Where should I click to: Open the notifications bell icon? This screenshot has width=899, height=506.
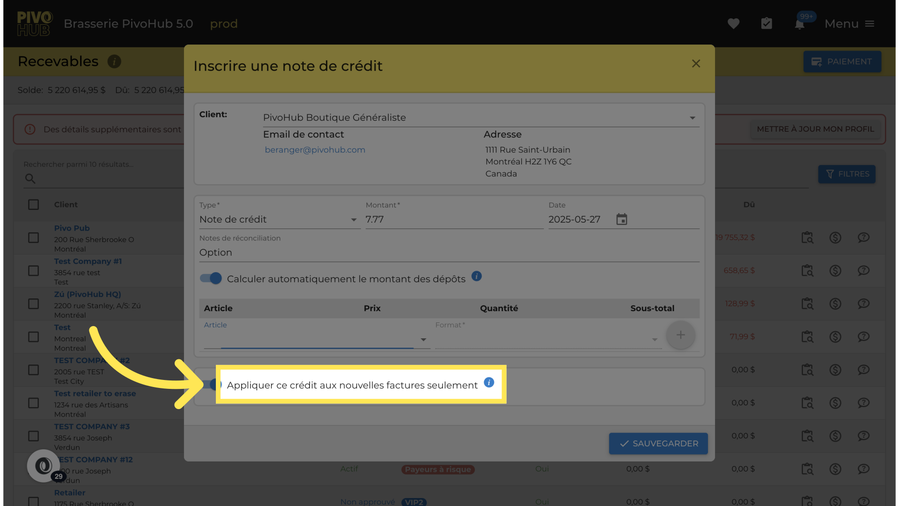[800, 24]
